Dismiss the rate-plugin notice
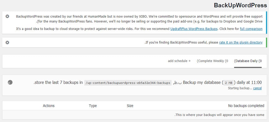The width and height of the screenshot is (269, 122). [x=7, y=43]
